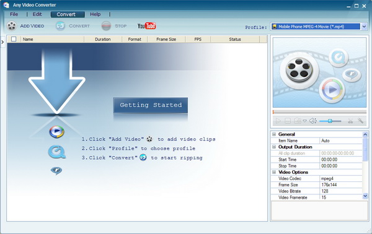Collapse the General section
This screenshot has height=234, width=372.
point(274,134)
